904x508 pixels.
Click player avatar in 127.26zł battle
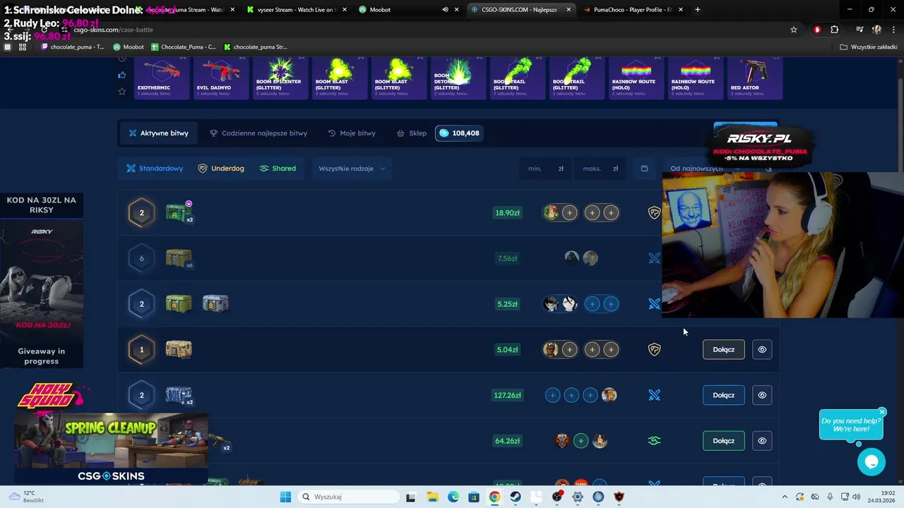pyautogui.click(x=609, y=395)
